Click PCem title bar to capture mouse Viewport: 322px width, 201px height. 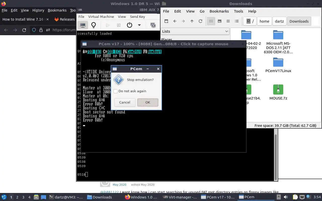[x=164, y=44]
